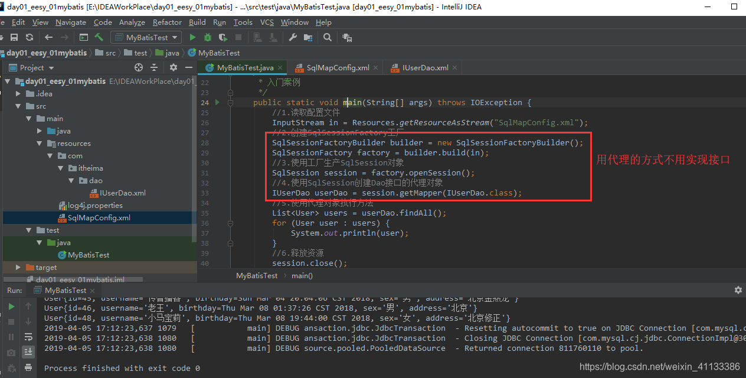Click the rightmost toolbar icon after search
This screenshot has width=746, height=378.
click(x=347, y=37)
